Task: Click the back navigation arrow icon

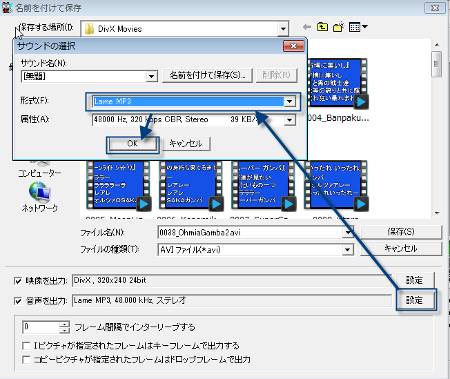Action: click(x=307, y=28)
